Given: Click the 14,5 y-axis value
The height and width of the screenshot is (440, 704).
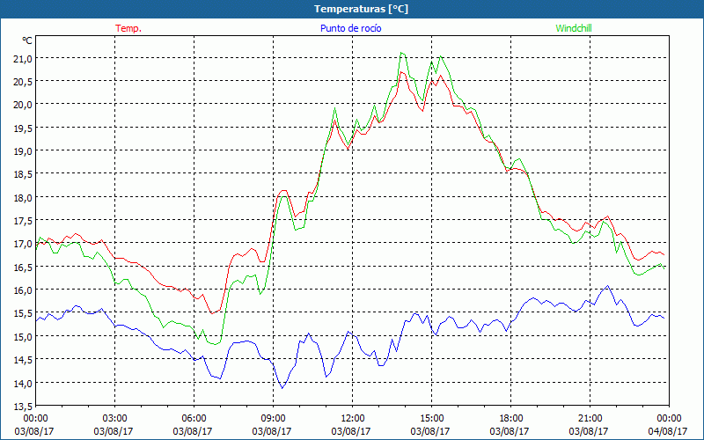Looking at the screenshot, I should click(23, 360).
